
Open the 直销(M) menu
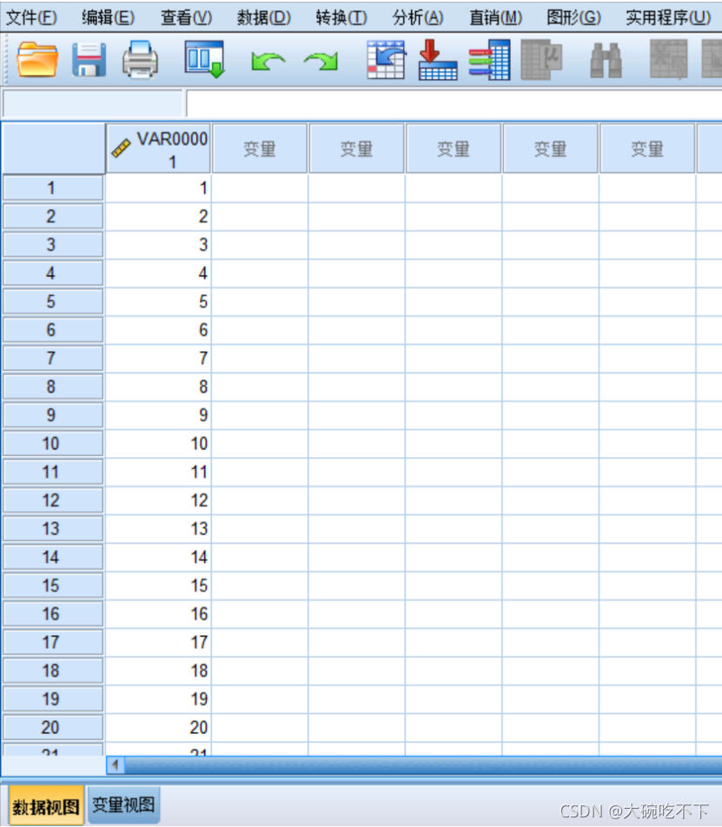496,18
